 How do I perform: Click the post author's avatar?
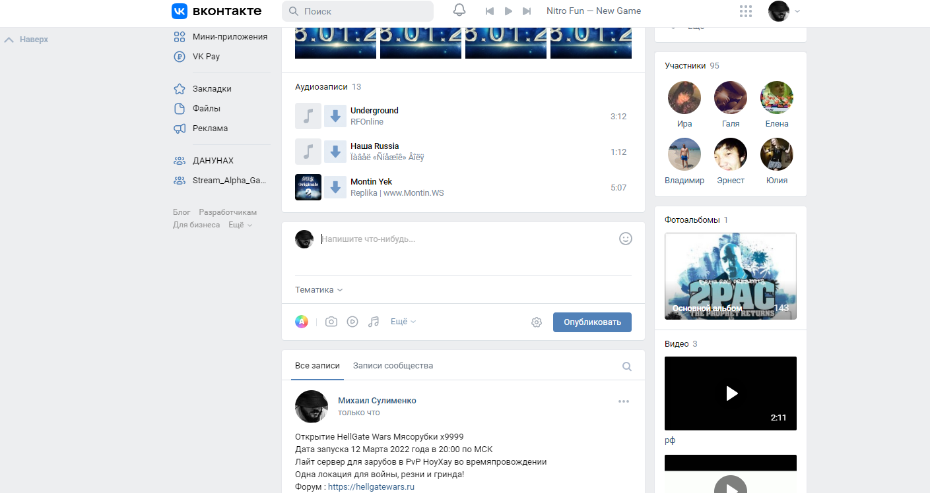coord(312,407)
